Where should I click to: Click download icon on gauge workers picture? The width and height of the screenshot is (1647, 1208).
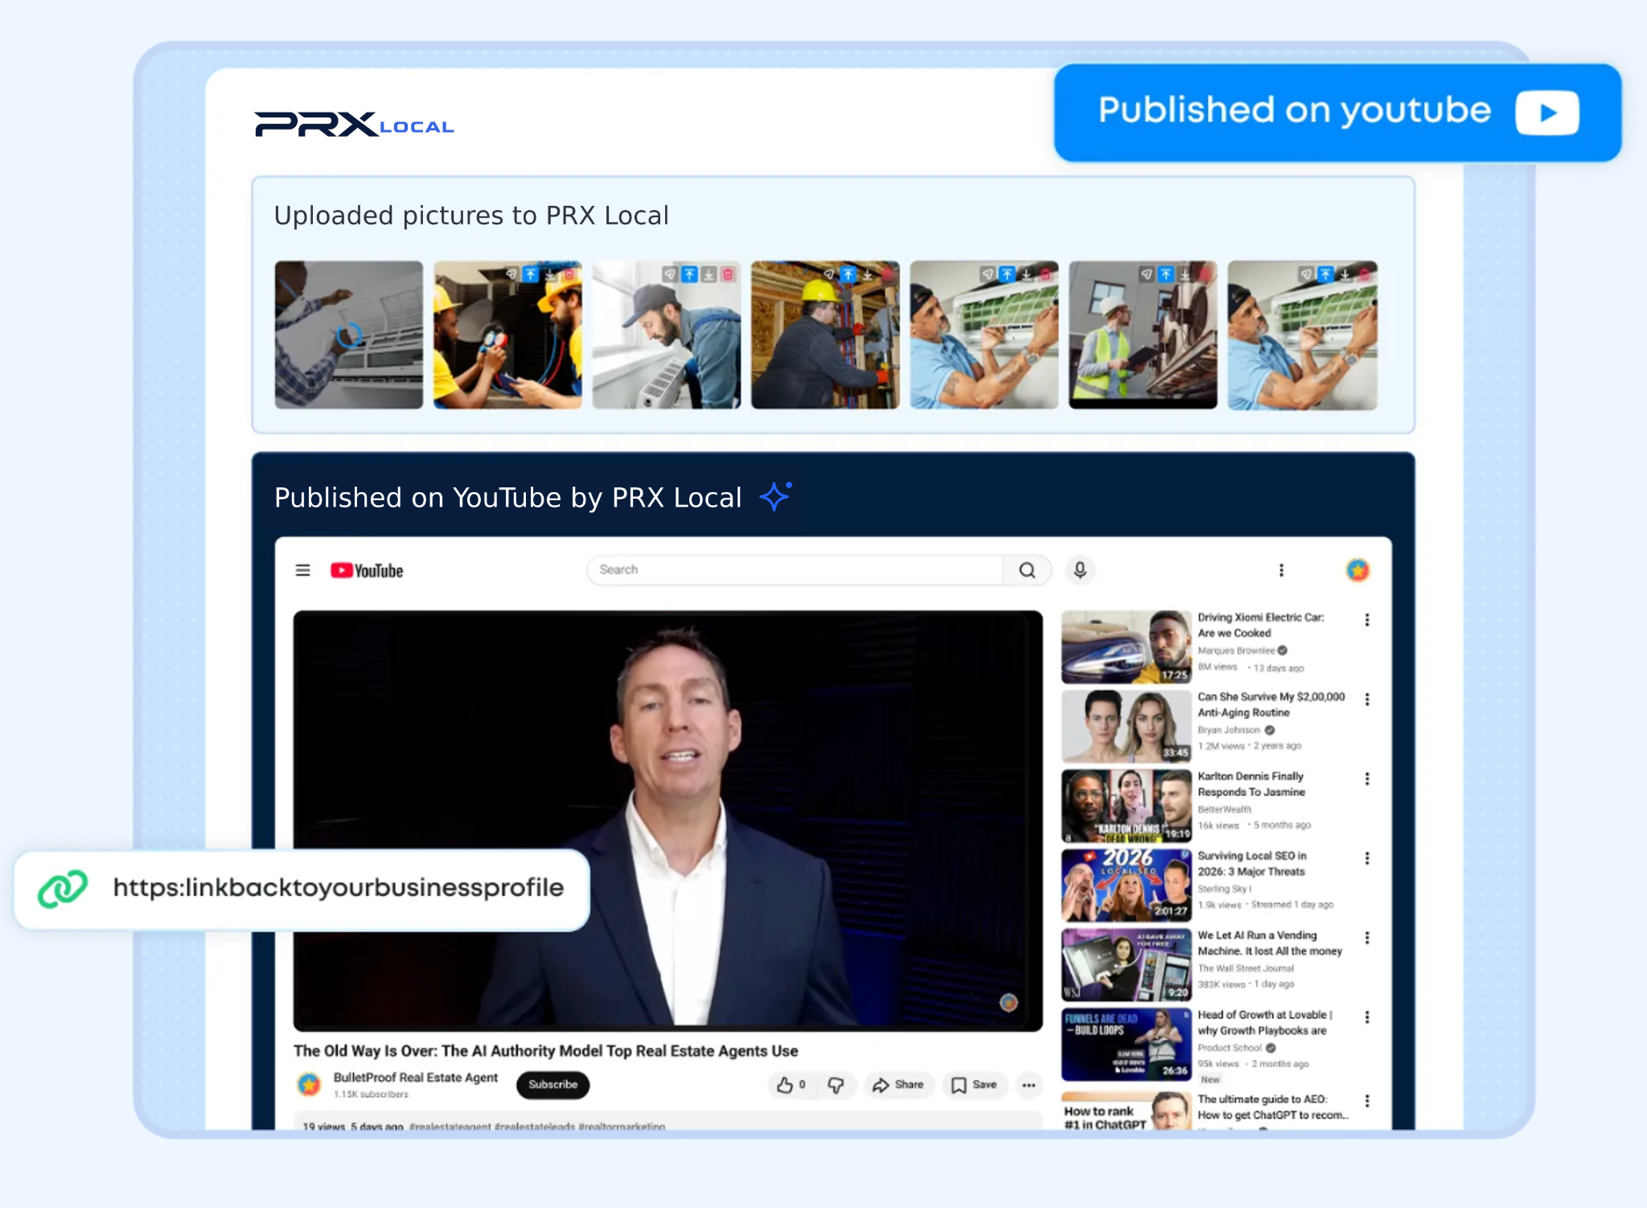pos(549,274)
